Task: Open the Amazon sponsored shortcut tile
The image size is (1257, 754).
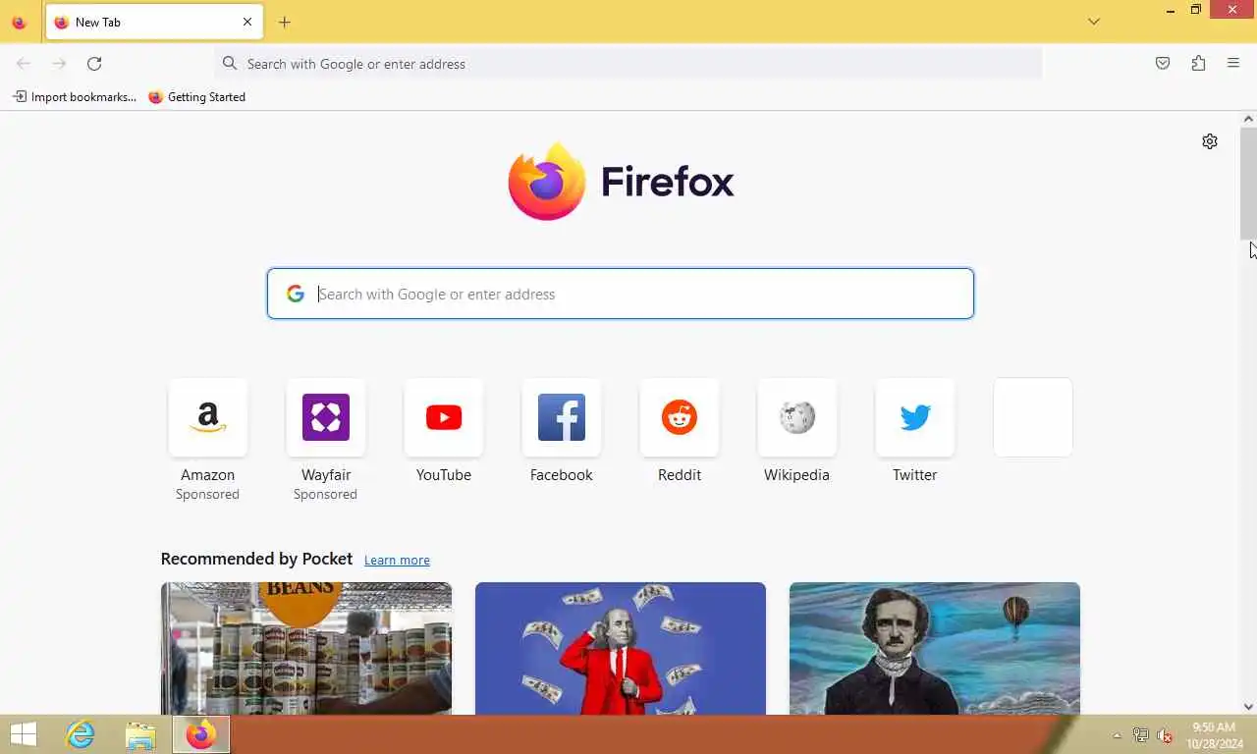Action: 207,417
